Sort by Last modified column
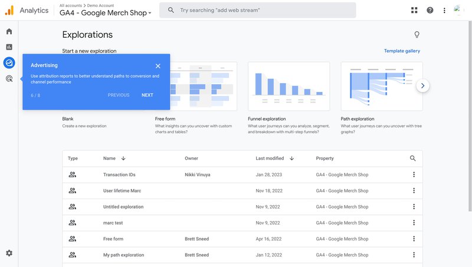The image size is (472, 267). (x=270, y=159)
